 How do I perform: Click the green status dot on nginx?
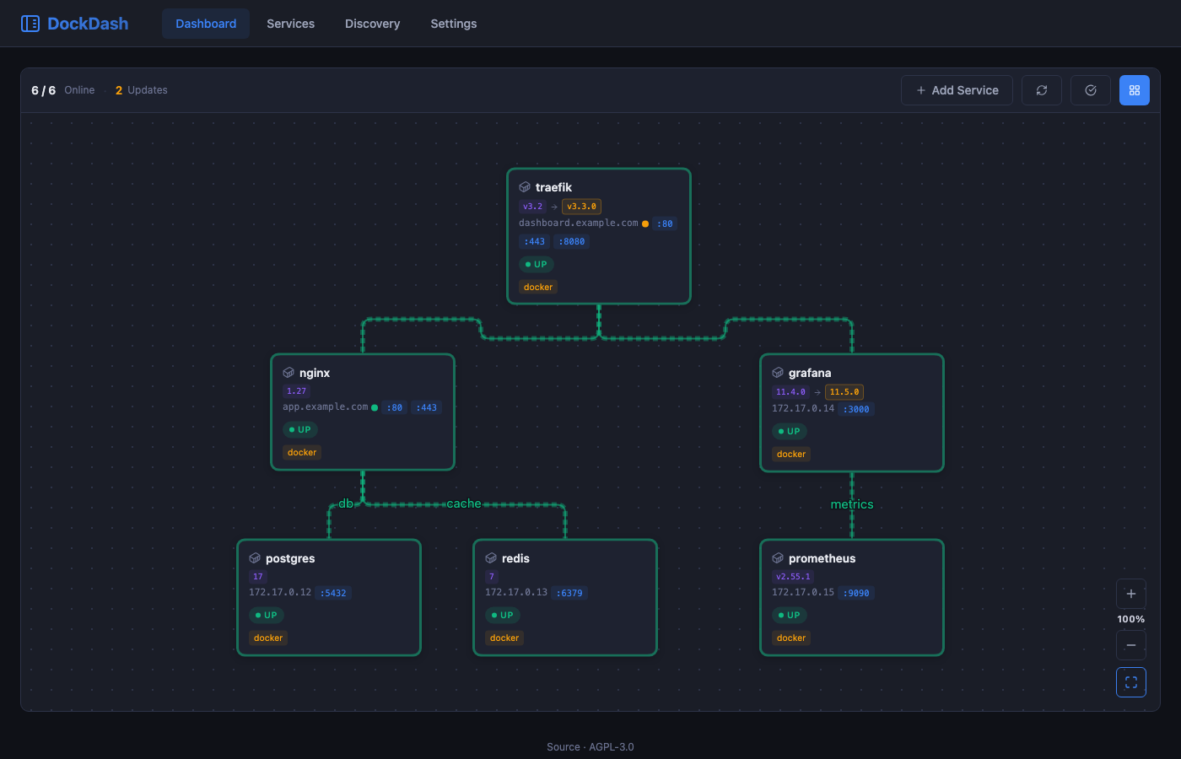point(375,408)
